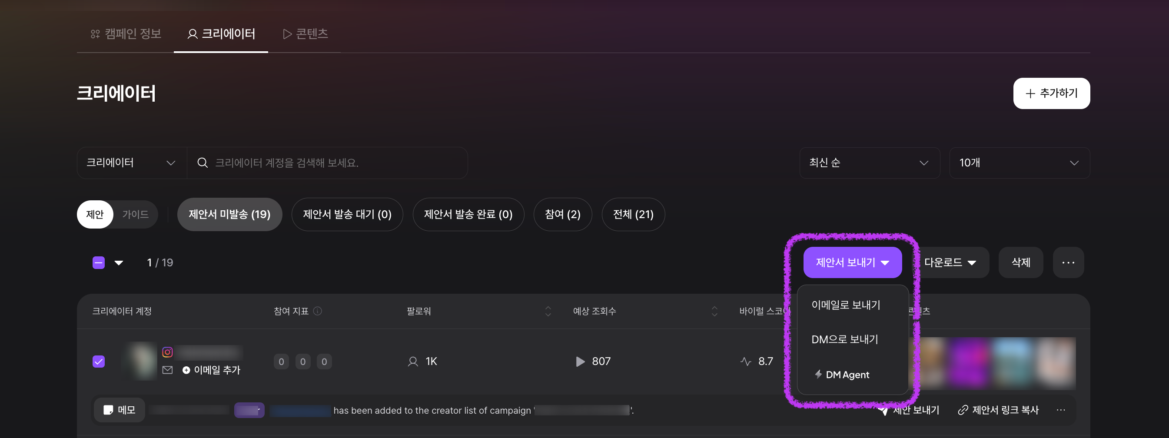Click the sort arrows in 팔로워 column
The height and width of the screenshot is (438, 1169).
click(x=548, y=311)
